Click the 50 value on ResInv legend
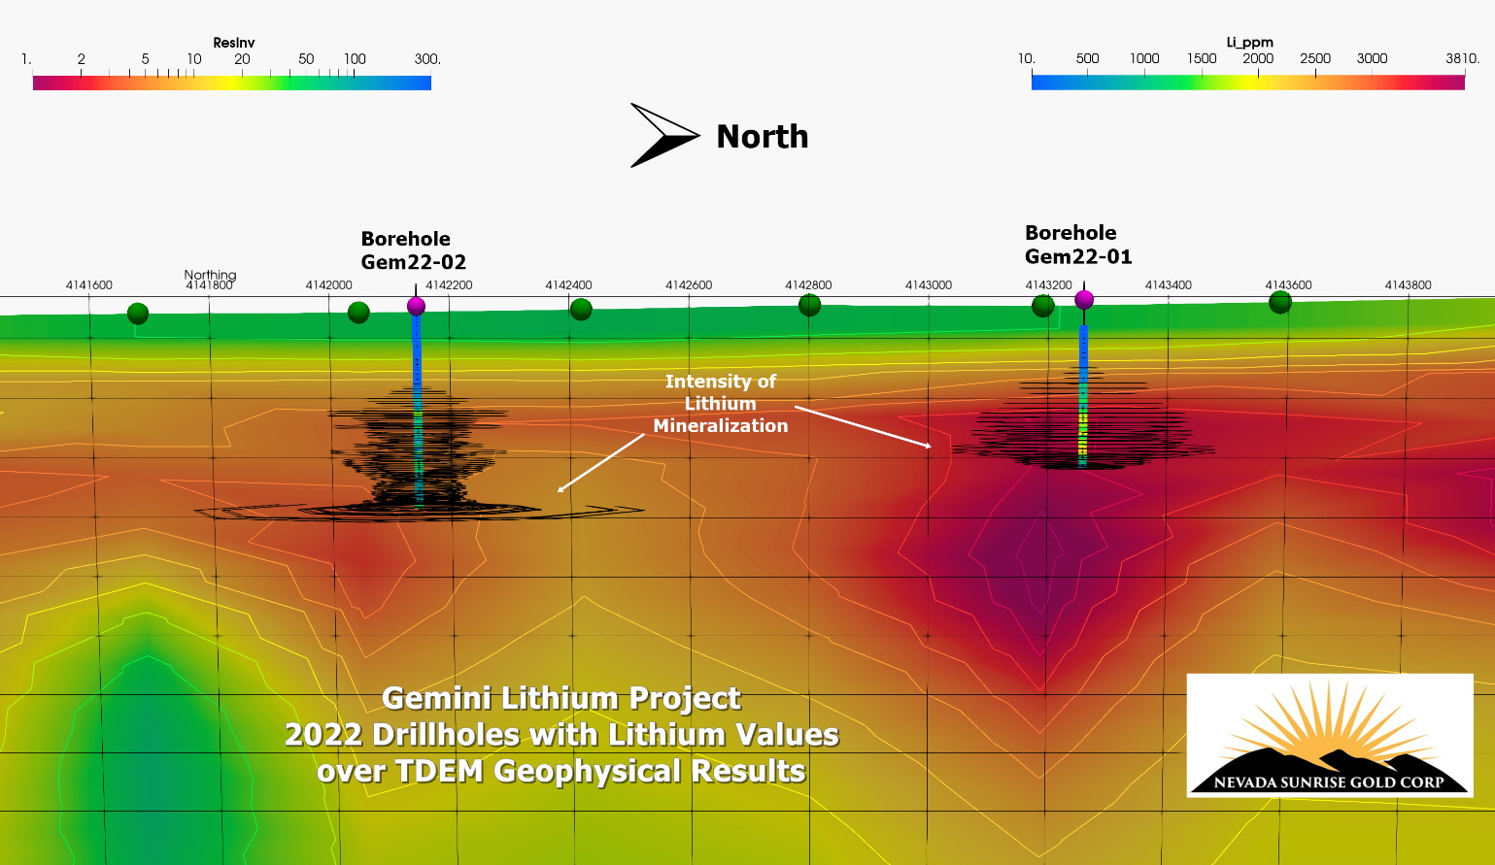 [x=306, y=59]
